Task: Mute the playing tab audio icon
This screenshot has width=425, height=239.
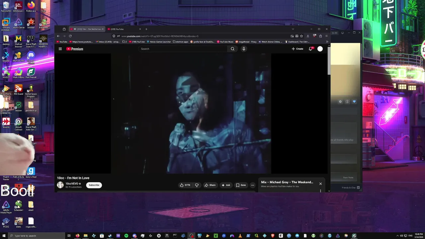Action: point(75,29)
